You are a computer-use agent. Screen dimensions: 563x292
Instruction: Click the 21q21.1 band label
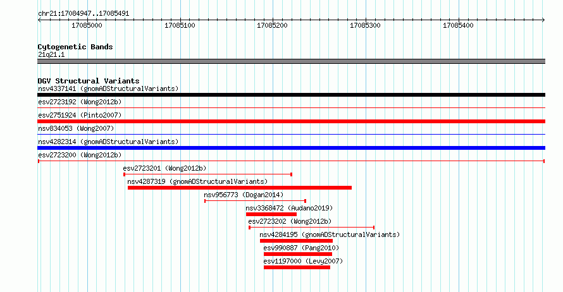click(51, 54)
